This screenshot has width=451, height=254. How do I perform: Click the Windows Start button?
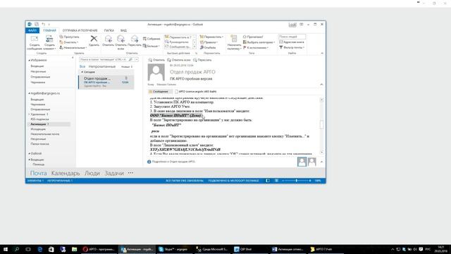tap(6, 249)
